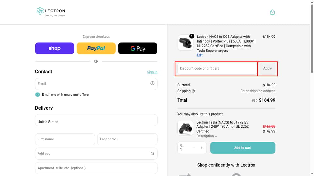
Task: Focus the Email input field
Action: click(96, 84)
